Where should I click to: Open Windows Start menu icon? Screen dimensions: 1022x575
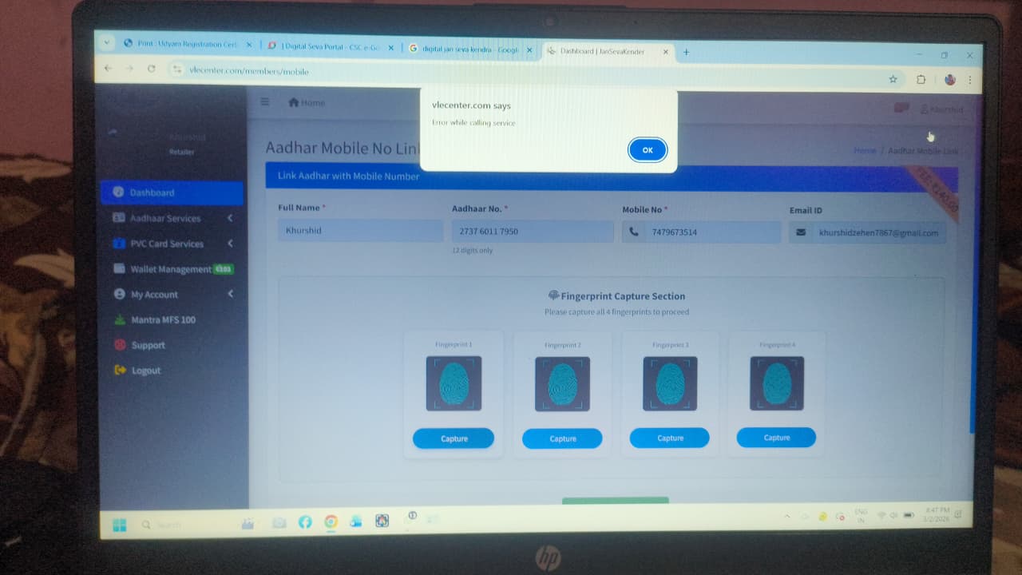pyautogui.click(x=120, y=525)
